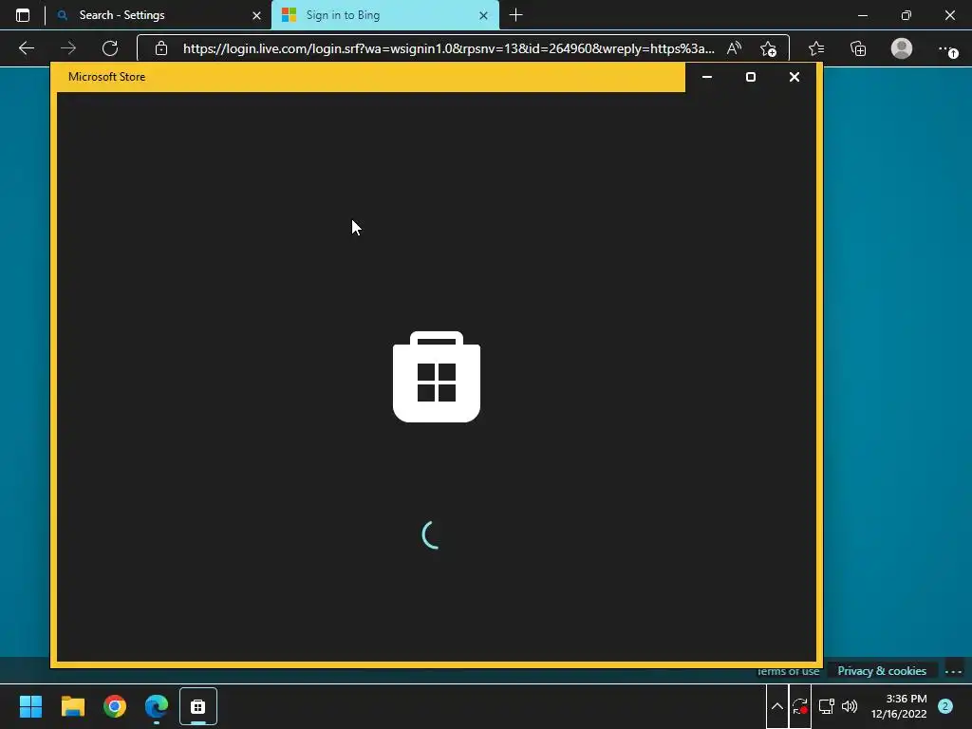The image size is (972, 729).
Task: Open the footer more options ellipsis
Action: click(x=953, y=671)
